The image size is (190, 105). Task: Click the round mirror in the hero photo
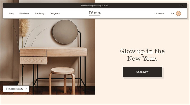point(65,32)
